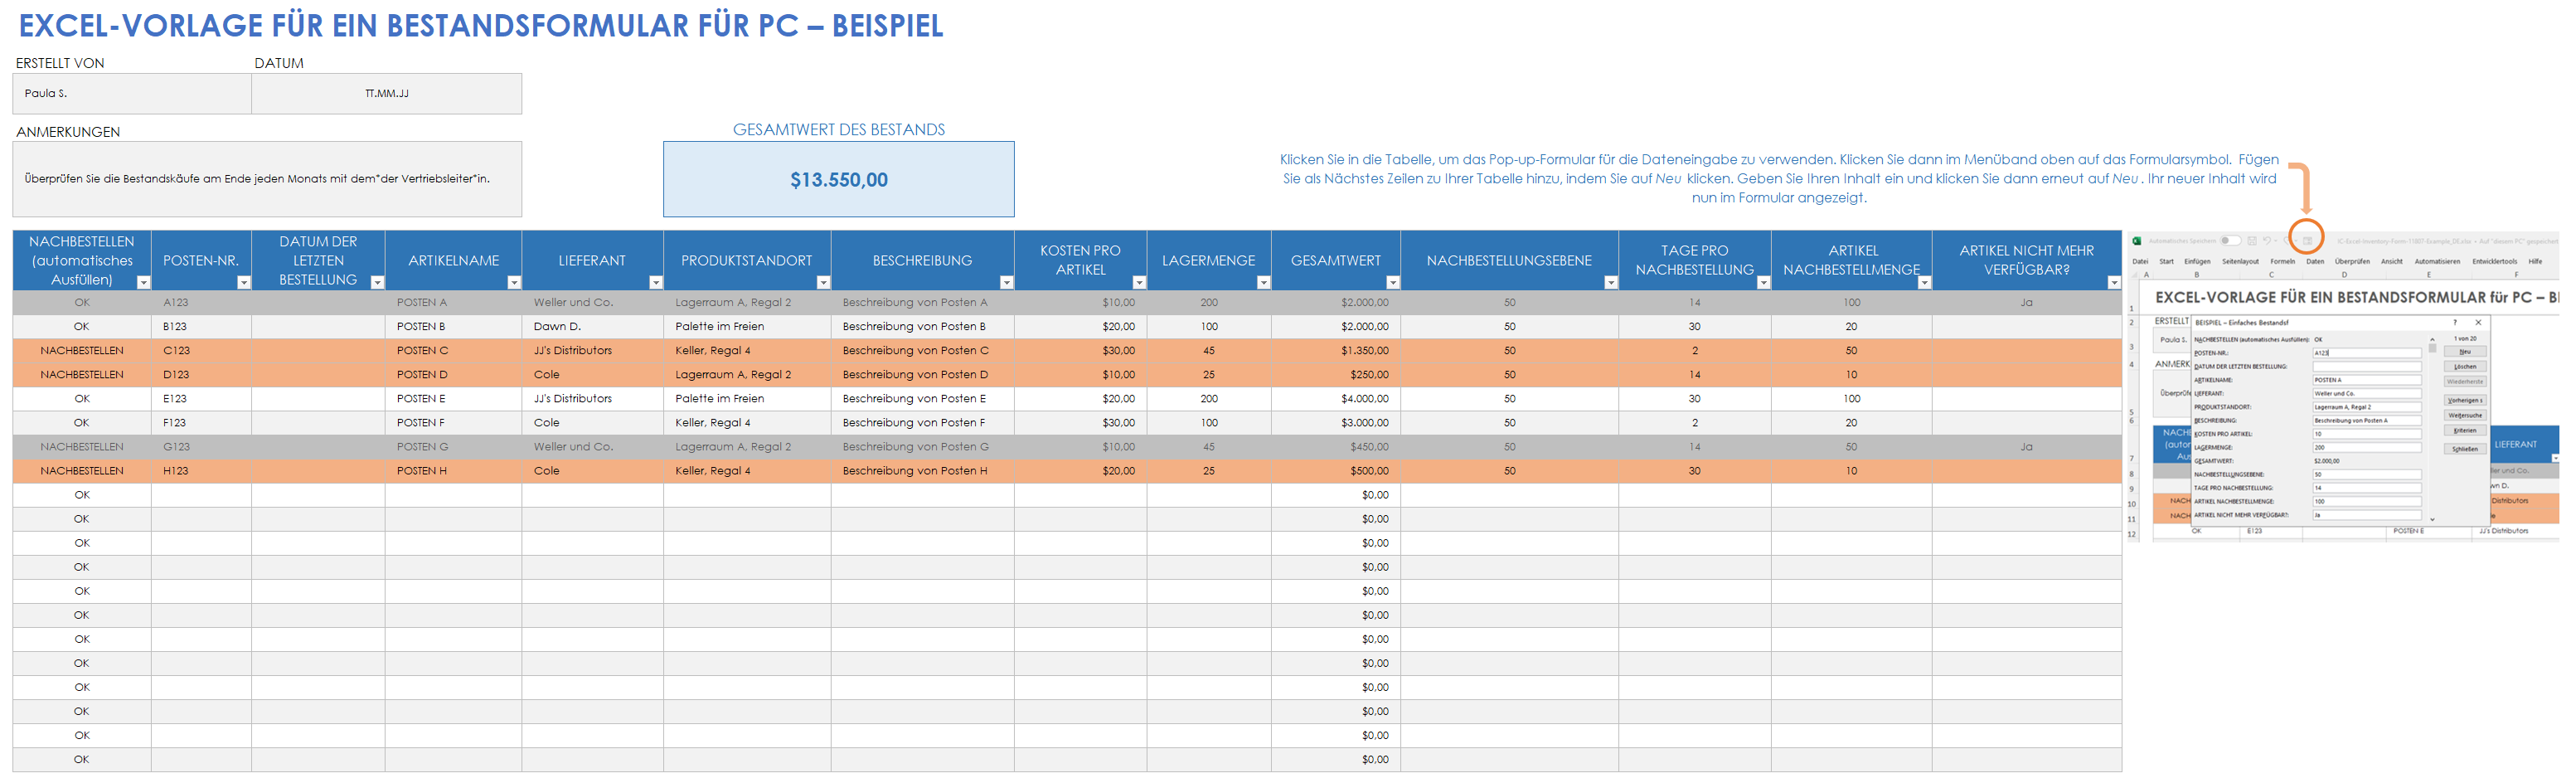The height and width of the screenshot is (783, 2576).
Task: Open the Überprüfen ribbon tab
Action: (2352, 262)
